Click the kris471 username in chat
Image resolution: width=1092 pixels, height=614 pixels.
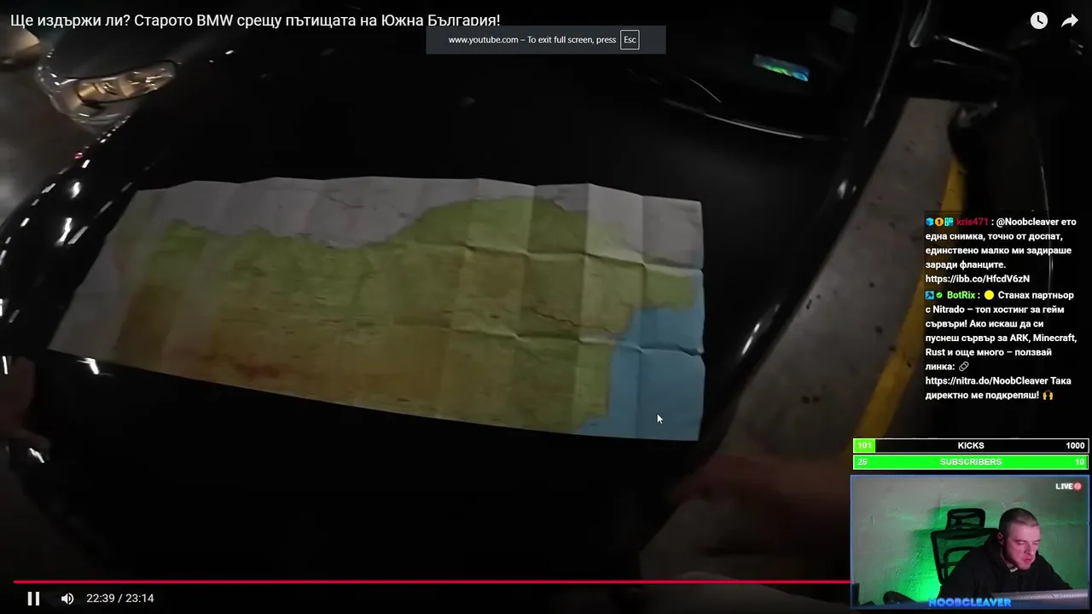coord(973,222)
